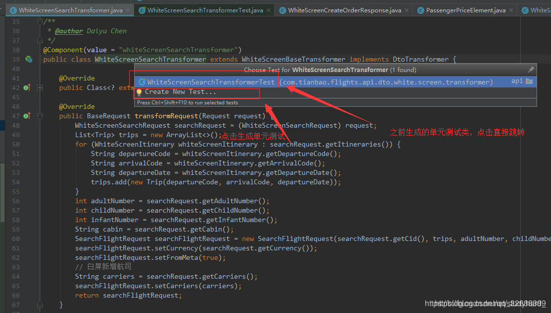
Task: Click the '@author' Javadoc tag
Action: pyautogui.click(x=69, y=31)
